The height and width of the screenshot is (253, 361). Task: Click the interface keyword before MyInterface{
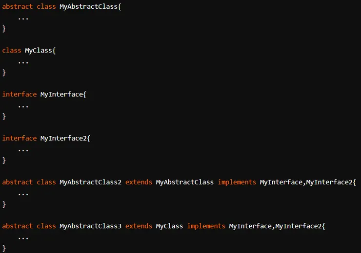click(x=20, y=94)
